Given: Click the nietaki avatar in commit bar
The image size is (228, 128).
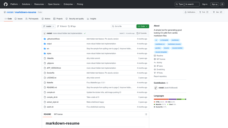Looking at the screenshot, I should (x=45, y=33).
